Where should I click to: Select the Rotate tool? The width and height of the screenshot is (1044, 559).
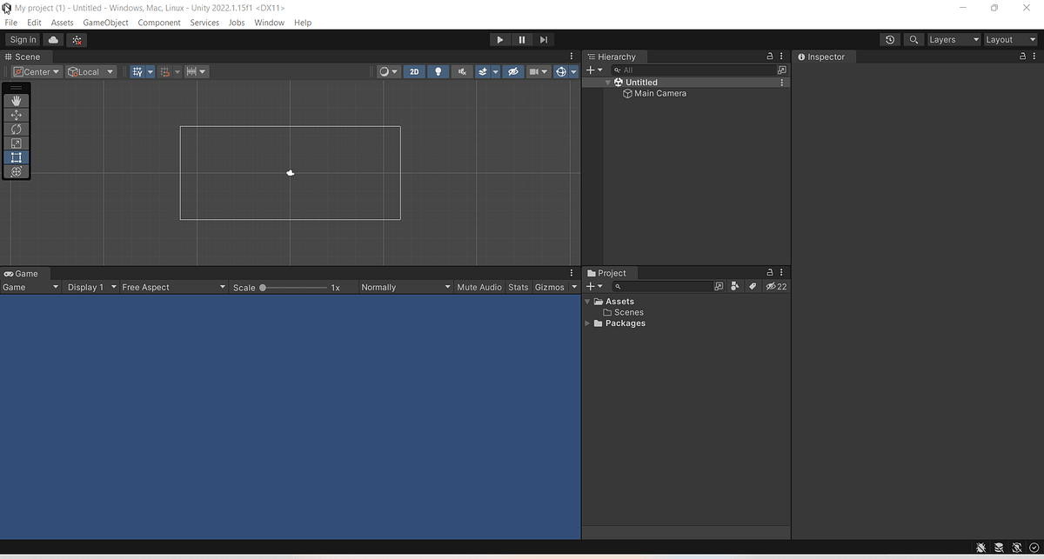[x=16, y=129]
